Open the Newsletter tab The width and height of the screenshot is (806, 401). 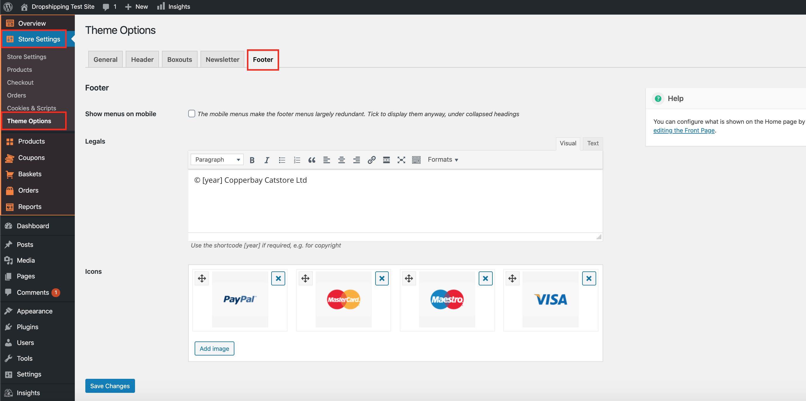[x=222, y=59]
